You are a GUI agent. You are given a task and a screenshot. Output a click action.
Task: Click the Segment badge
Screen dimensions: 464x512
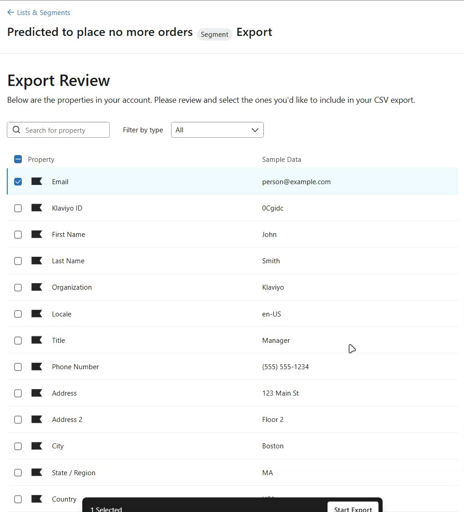pos(214,34)
